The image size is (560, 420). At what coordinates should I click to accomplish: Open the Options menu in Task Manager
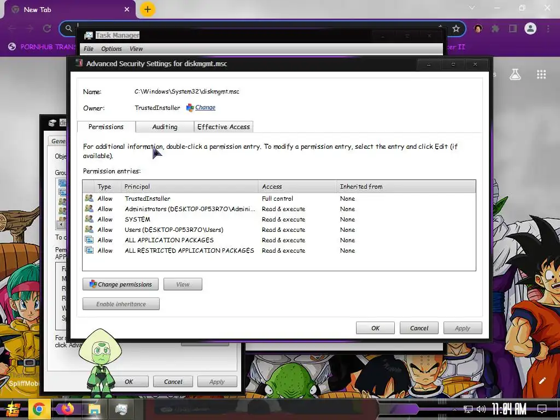point(112,49)
